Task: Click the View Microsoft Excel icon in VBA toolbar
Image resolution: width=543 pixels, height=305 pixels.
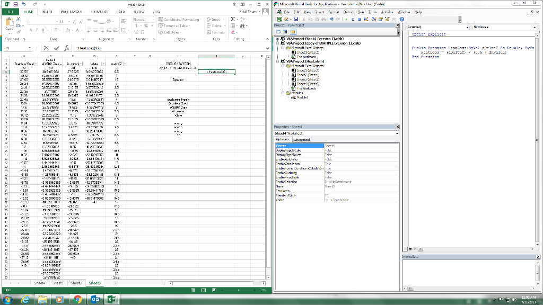Action: [x=279, y=19]
